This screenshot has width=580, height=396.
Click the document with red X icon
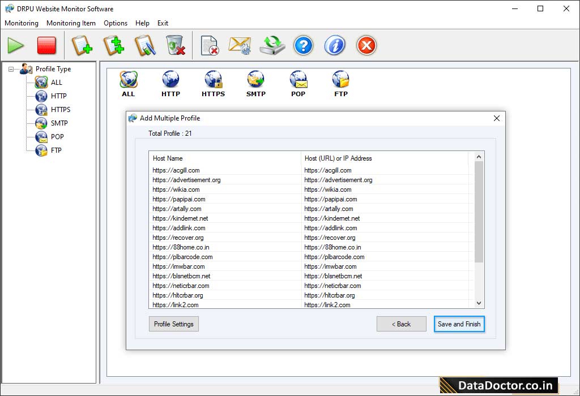210,45
